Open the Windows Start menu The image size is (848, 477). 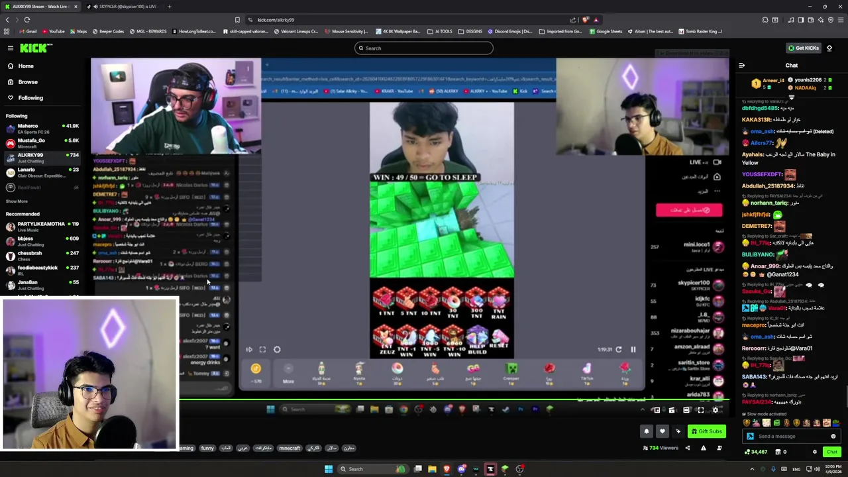[x=328, y=469]
